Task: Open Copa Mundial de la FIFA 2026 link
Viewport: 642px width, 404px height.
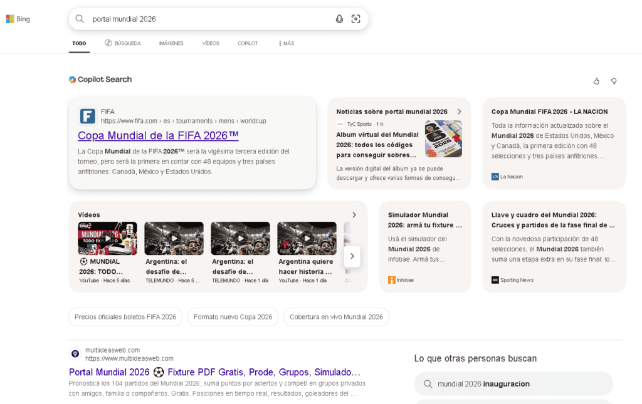Action: (158, 135)
